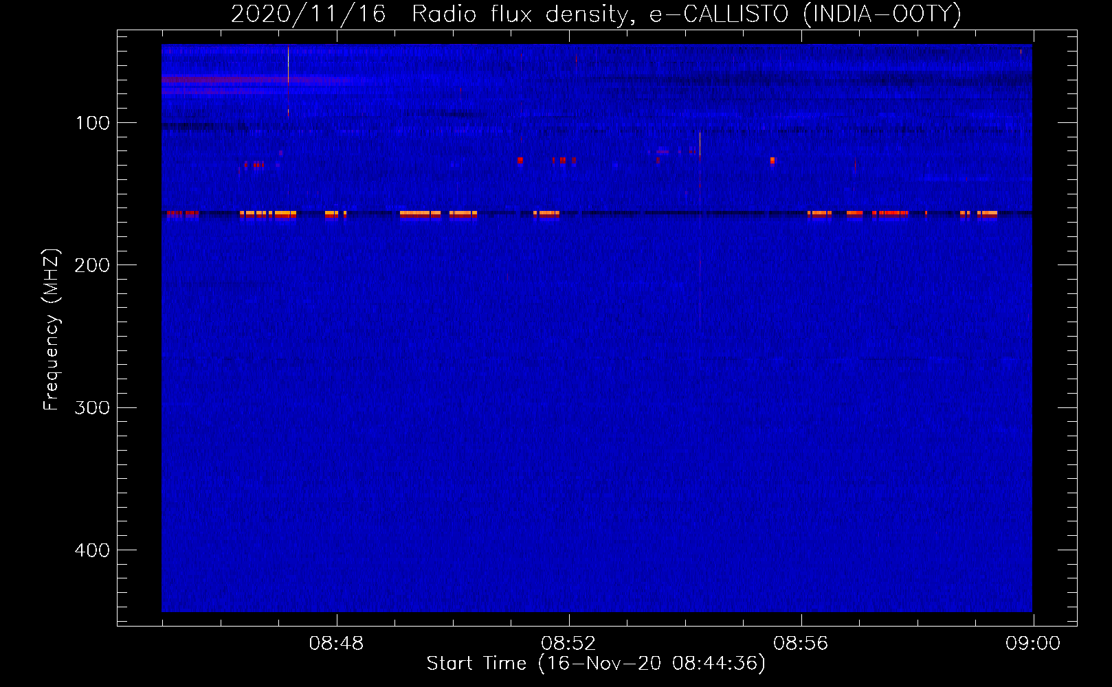Select the 09:00 time tick label
The height and width of the screenshot is (687, 1112).
point(1033,644)
